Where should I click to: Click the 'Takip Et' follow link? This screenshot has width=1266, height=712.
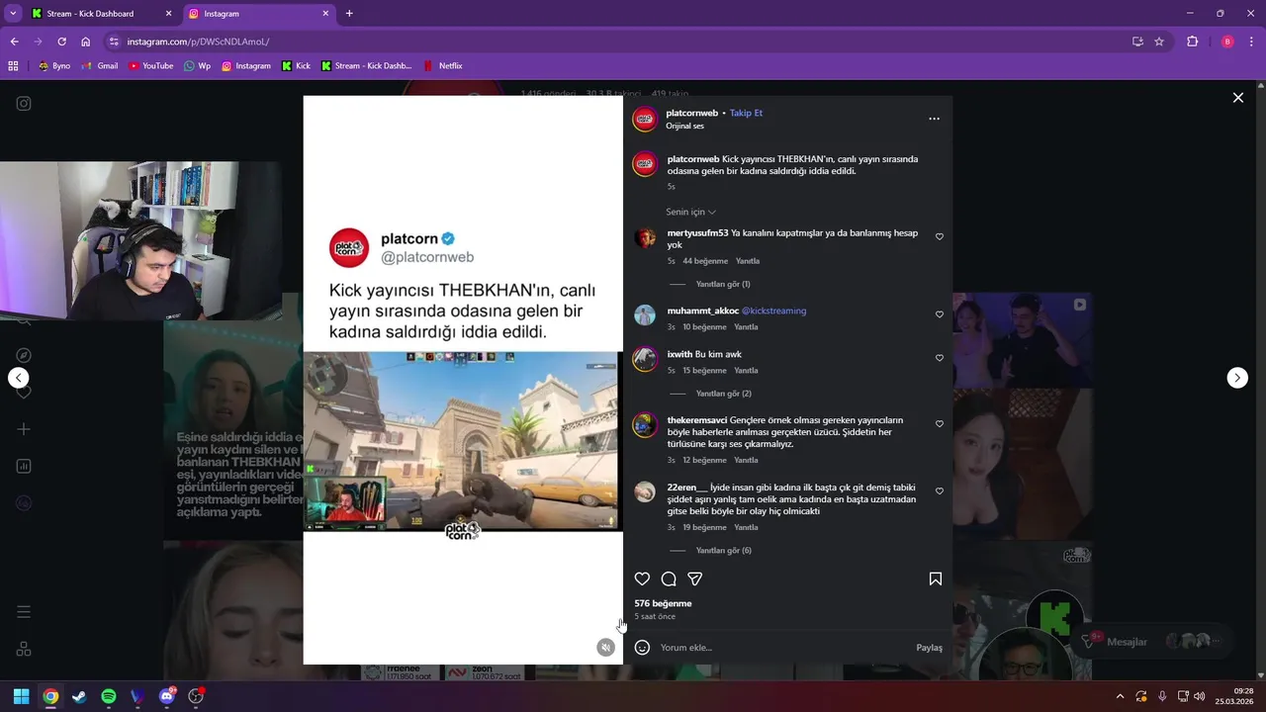746,113
